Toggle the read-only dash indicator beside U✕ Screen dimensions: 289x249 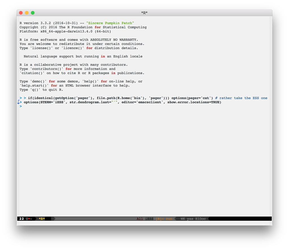click(x=31, y=219)
